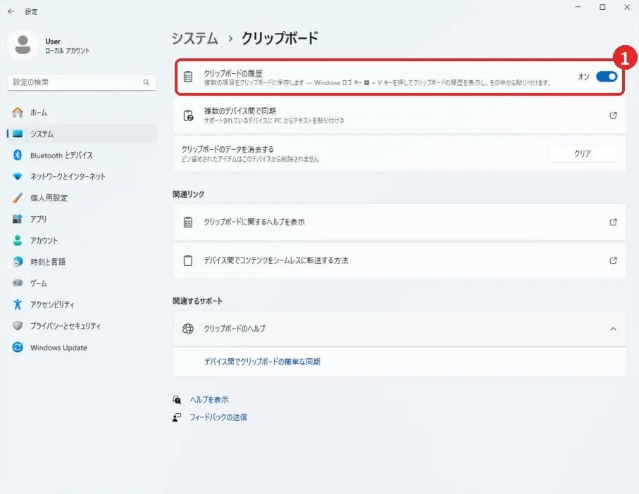Open ゲーム in the sidebar

click(x=82, y=283)
